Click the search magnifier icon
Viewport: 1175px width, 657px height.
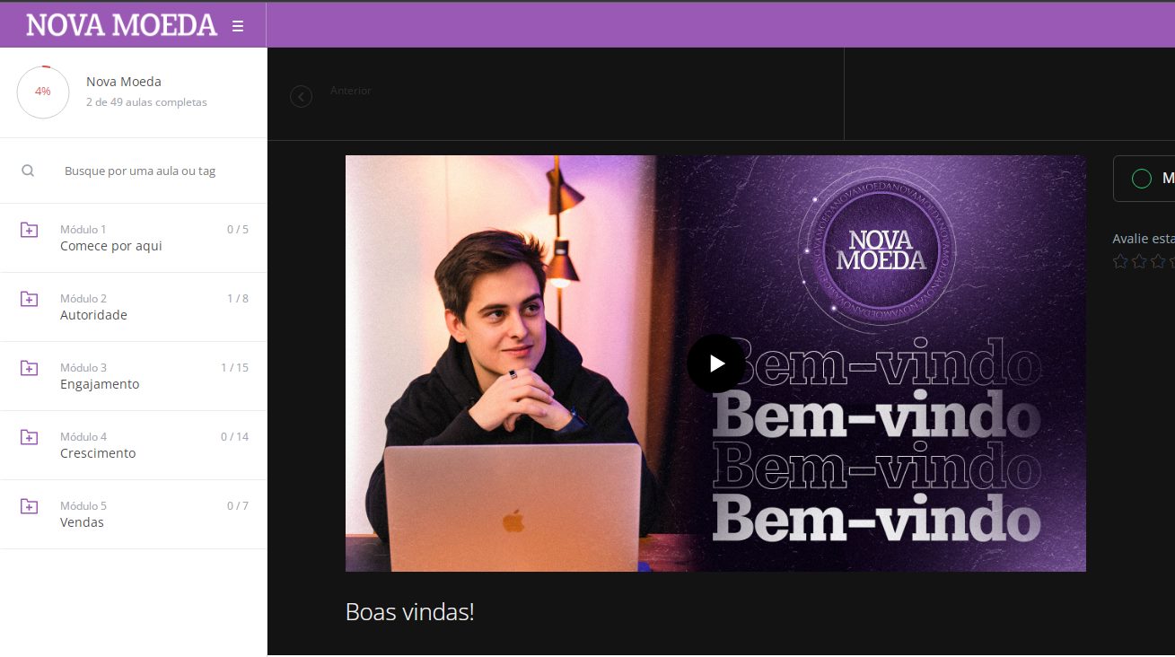(x=28, y=171)
